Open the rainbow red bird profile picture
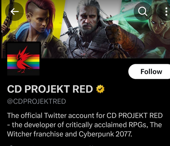 (x=23, y=59)
